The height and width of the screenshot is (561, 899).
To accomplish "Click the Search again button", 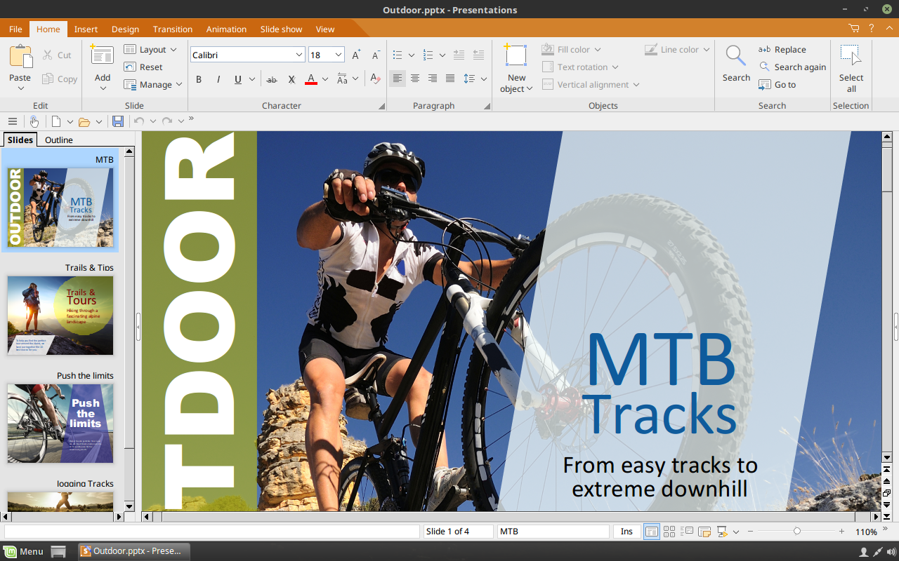I will [x=792, y=67].
